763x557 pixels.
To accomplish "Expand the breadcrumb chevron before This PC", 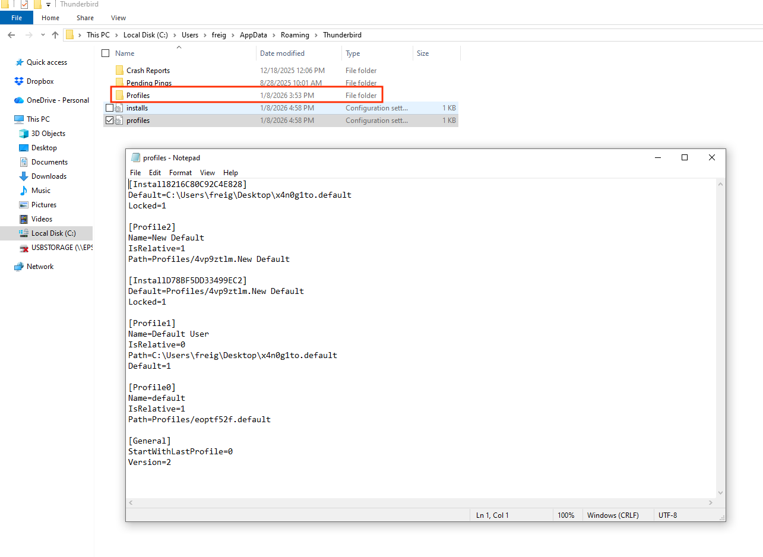I will click(80, 35).
